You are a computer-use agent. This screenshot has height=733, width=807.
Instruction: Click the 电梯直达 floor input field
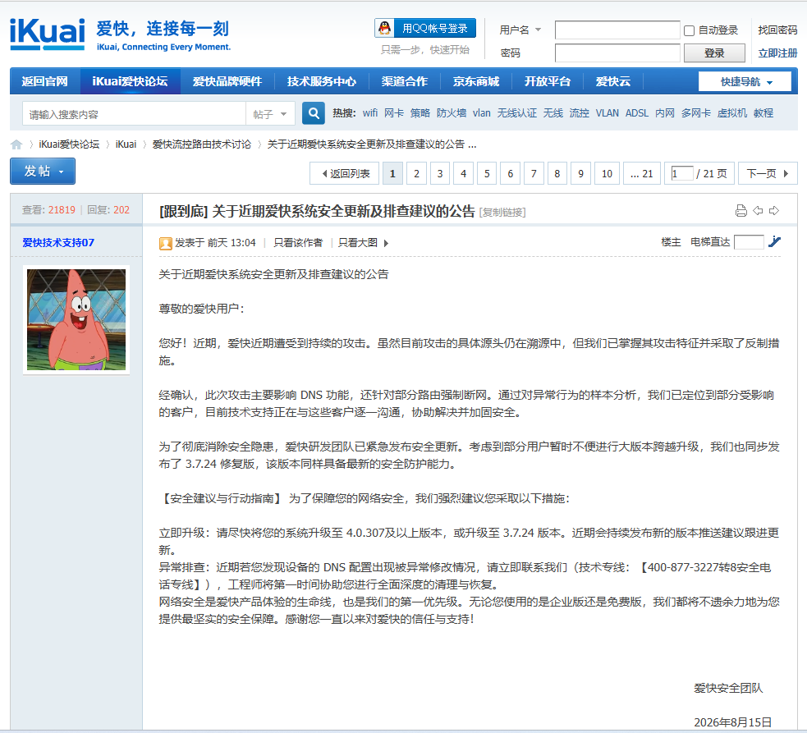pos(749,242)
